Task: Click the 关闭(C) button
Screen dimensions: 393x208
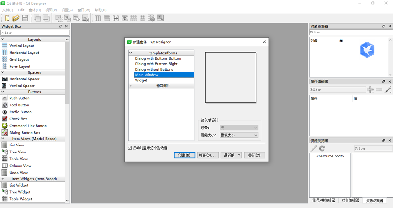Action: pyautogui.click(x=254, y=155)
